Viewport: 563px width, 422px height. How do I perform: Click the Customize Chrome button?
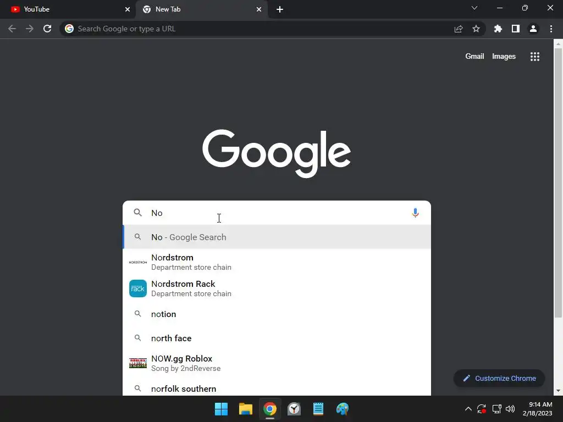(x=499, y=378)
